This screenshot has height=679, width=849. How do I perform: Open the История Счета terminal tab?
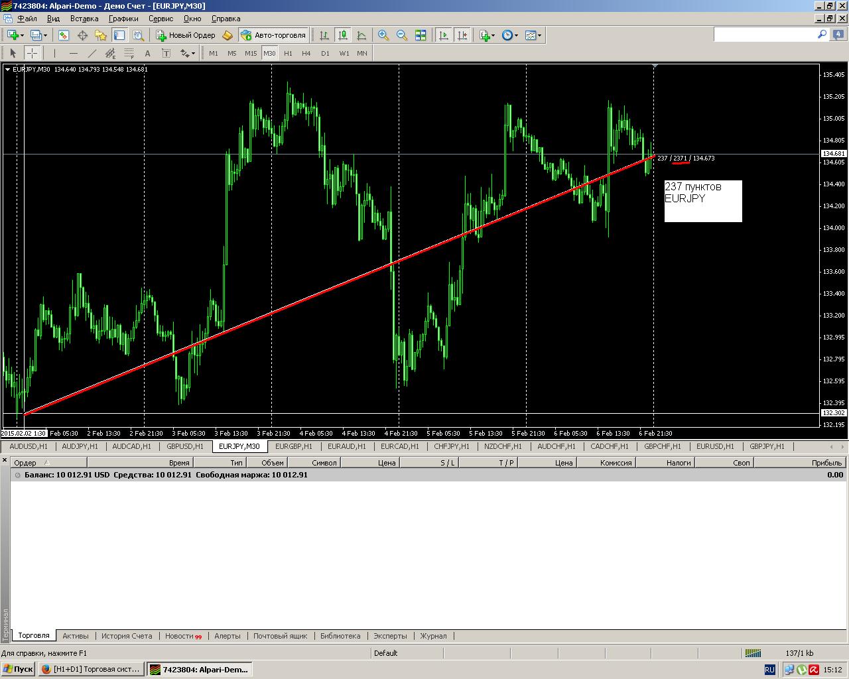coord(127,636)
